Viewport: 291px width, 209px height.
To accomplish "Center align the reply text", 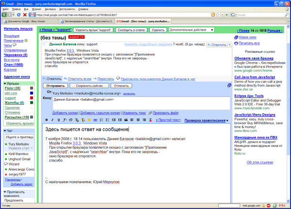I will point(138,120).
